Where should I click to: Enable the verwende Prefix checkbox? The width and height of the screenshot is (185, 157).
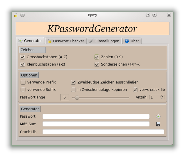click(x=23, y=82)
